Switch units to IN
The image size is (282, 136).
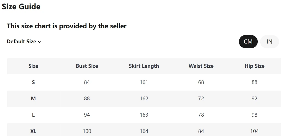pos(269,42)
